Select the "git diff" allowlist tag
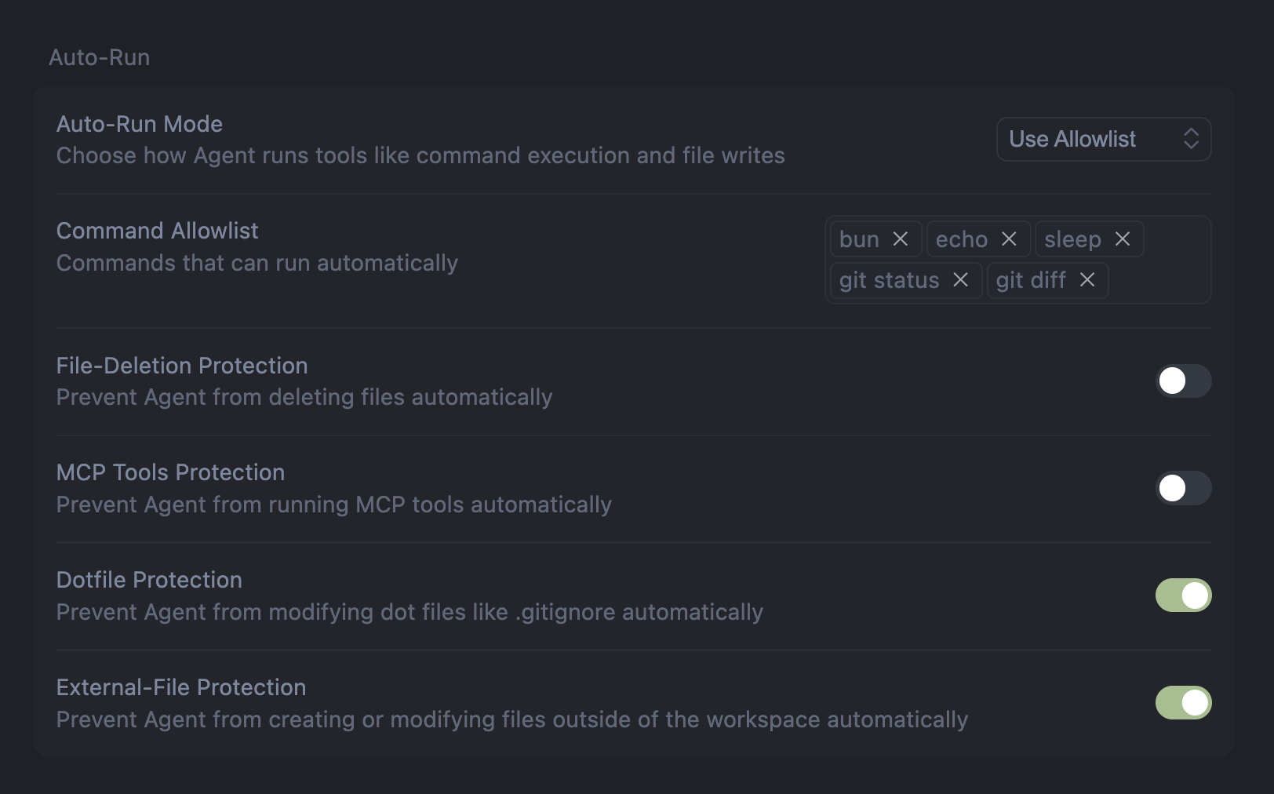Image resolution: width=1274 pixels, height=794 pixels. 1036,280
